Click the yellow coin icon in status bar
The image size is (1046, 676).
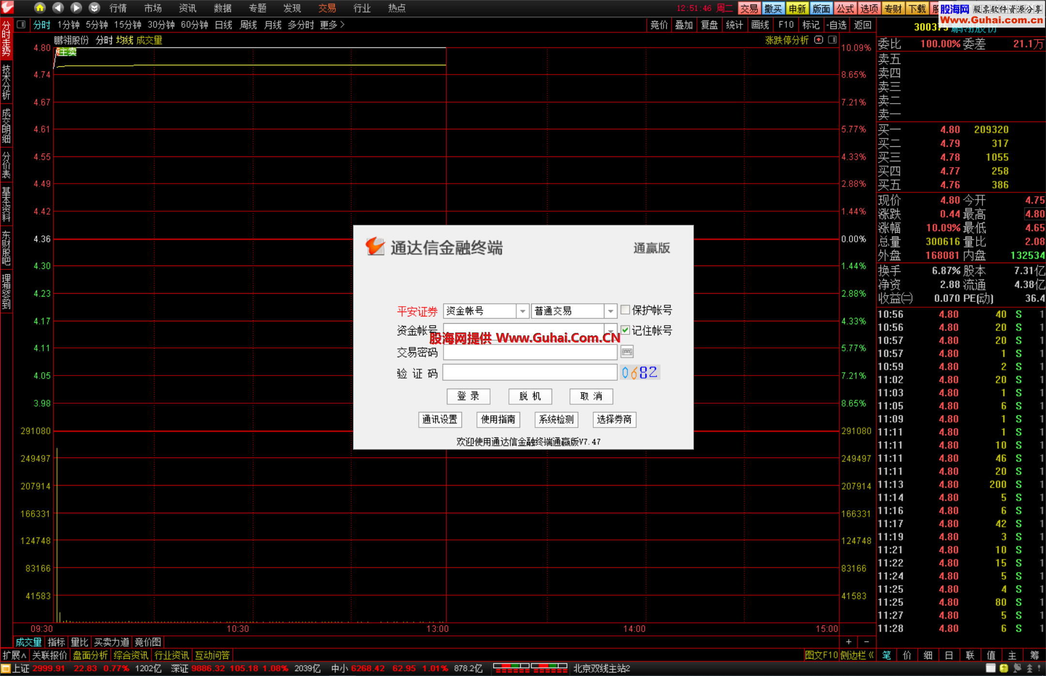(1004, 668)
